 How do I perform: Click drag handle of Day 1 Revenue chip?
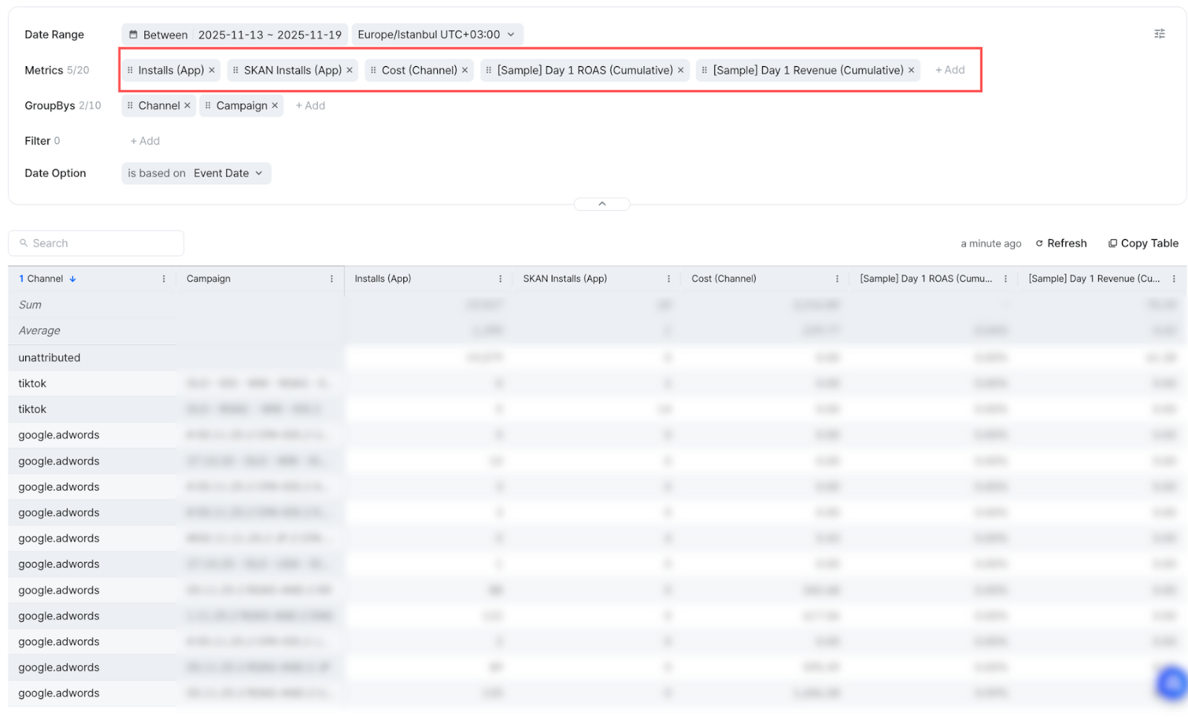click(x=705, y=71)
